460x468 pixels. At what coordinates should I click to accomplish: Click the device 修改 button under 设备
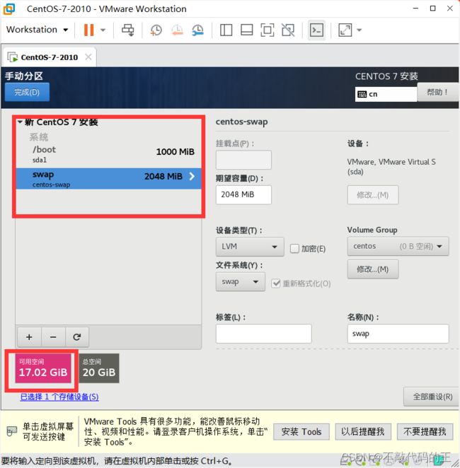click(372, 195)
